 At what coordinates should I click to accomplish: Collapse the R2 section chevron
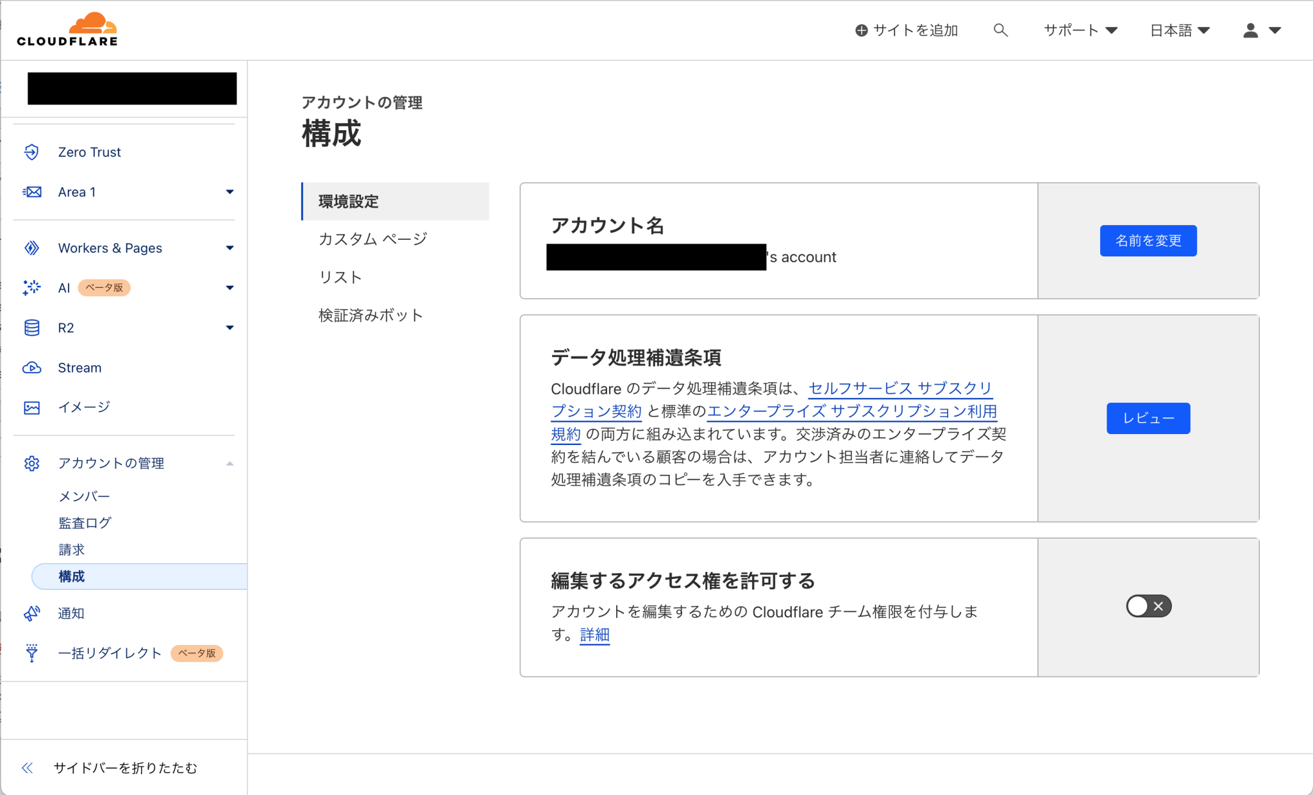[230, 327]
